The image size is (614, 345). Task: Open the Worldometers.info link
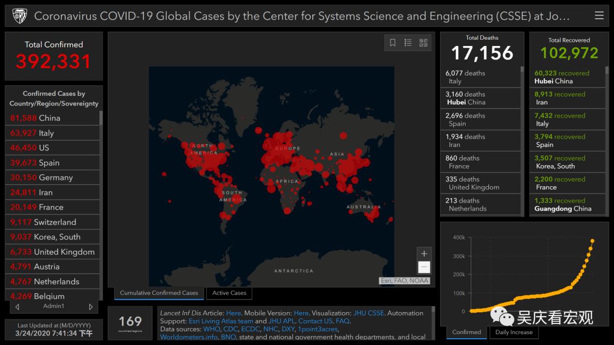click(188, 337)
